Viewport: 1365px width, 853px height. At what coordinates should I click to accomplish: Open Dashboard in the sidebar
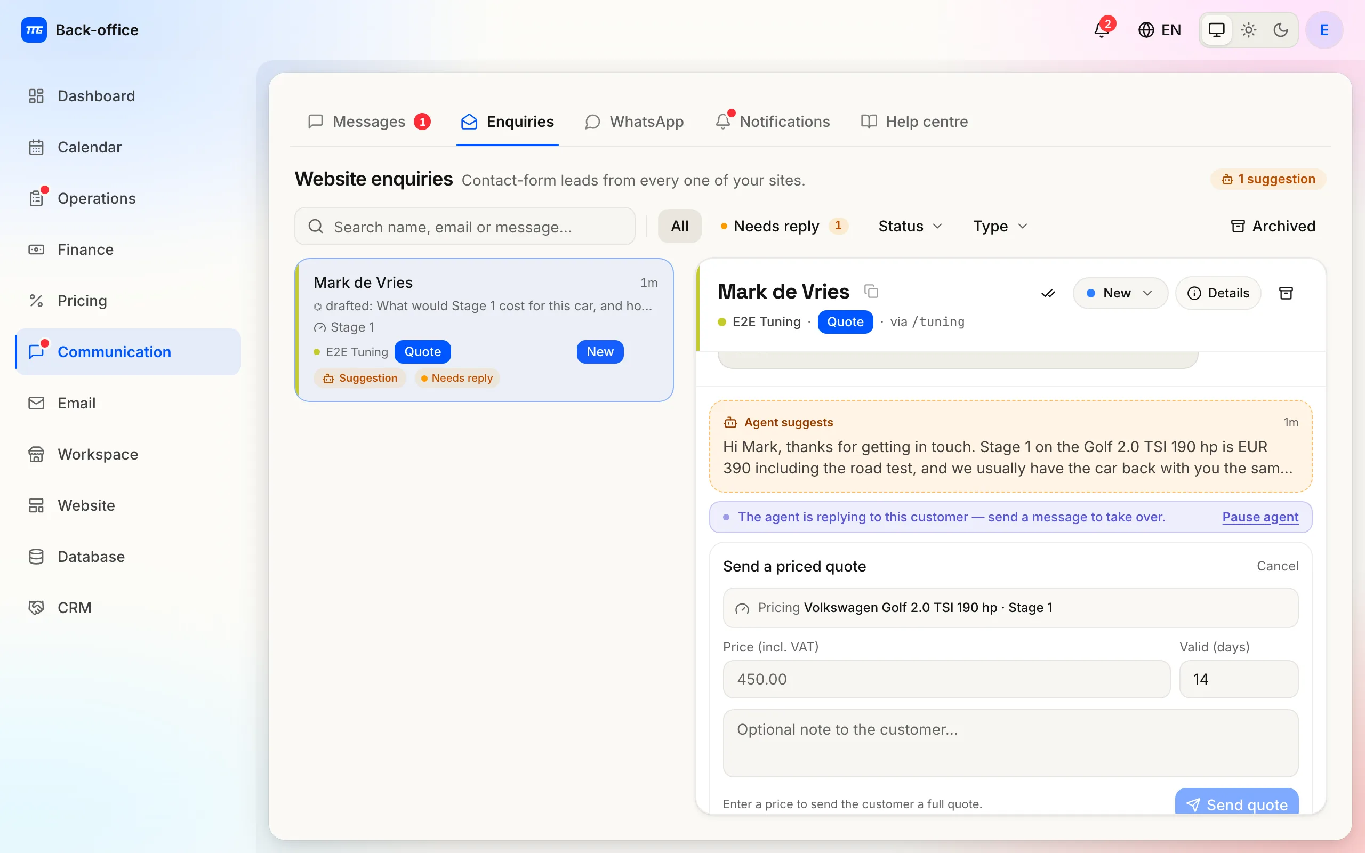click(128, 96)
